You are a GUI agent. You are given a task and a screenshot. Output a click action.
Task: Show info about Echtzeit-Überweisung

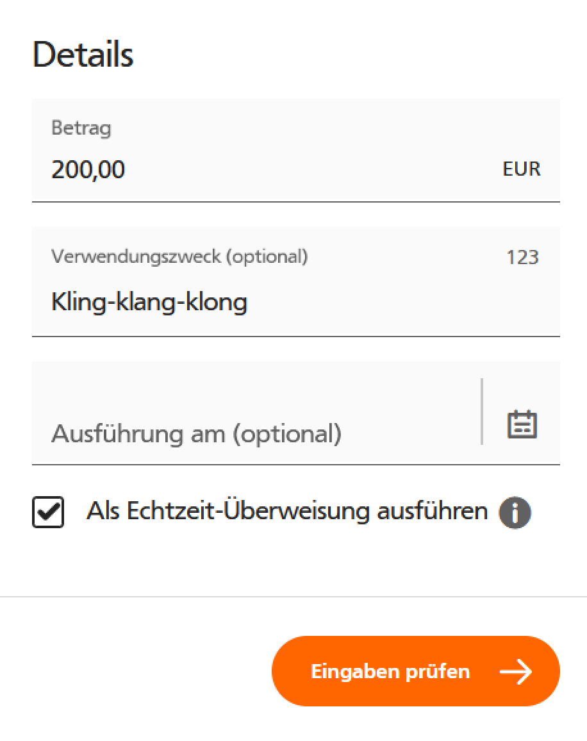click(x=515, y=513)
